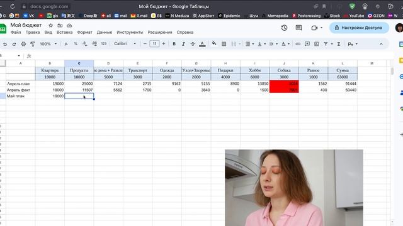Screen dimensions: 403x226
Task: Open the Справка menu
Action: 185,32
